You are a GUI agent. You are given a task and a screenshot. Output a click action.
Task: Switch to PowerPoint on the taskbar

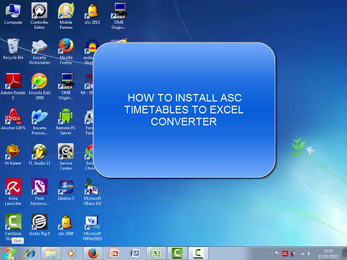pos(113,253)
